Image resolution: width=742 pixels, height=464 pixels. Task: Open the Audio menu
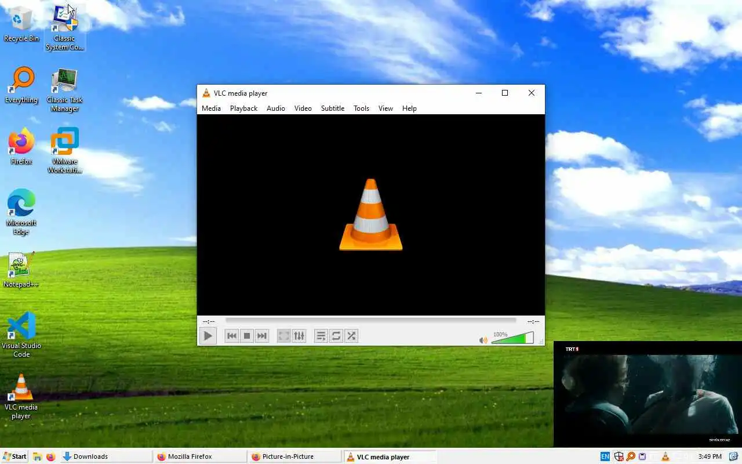[276, 108]
